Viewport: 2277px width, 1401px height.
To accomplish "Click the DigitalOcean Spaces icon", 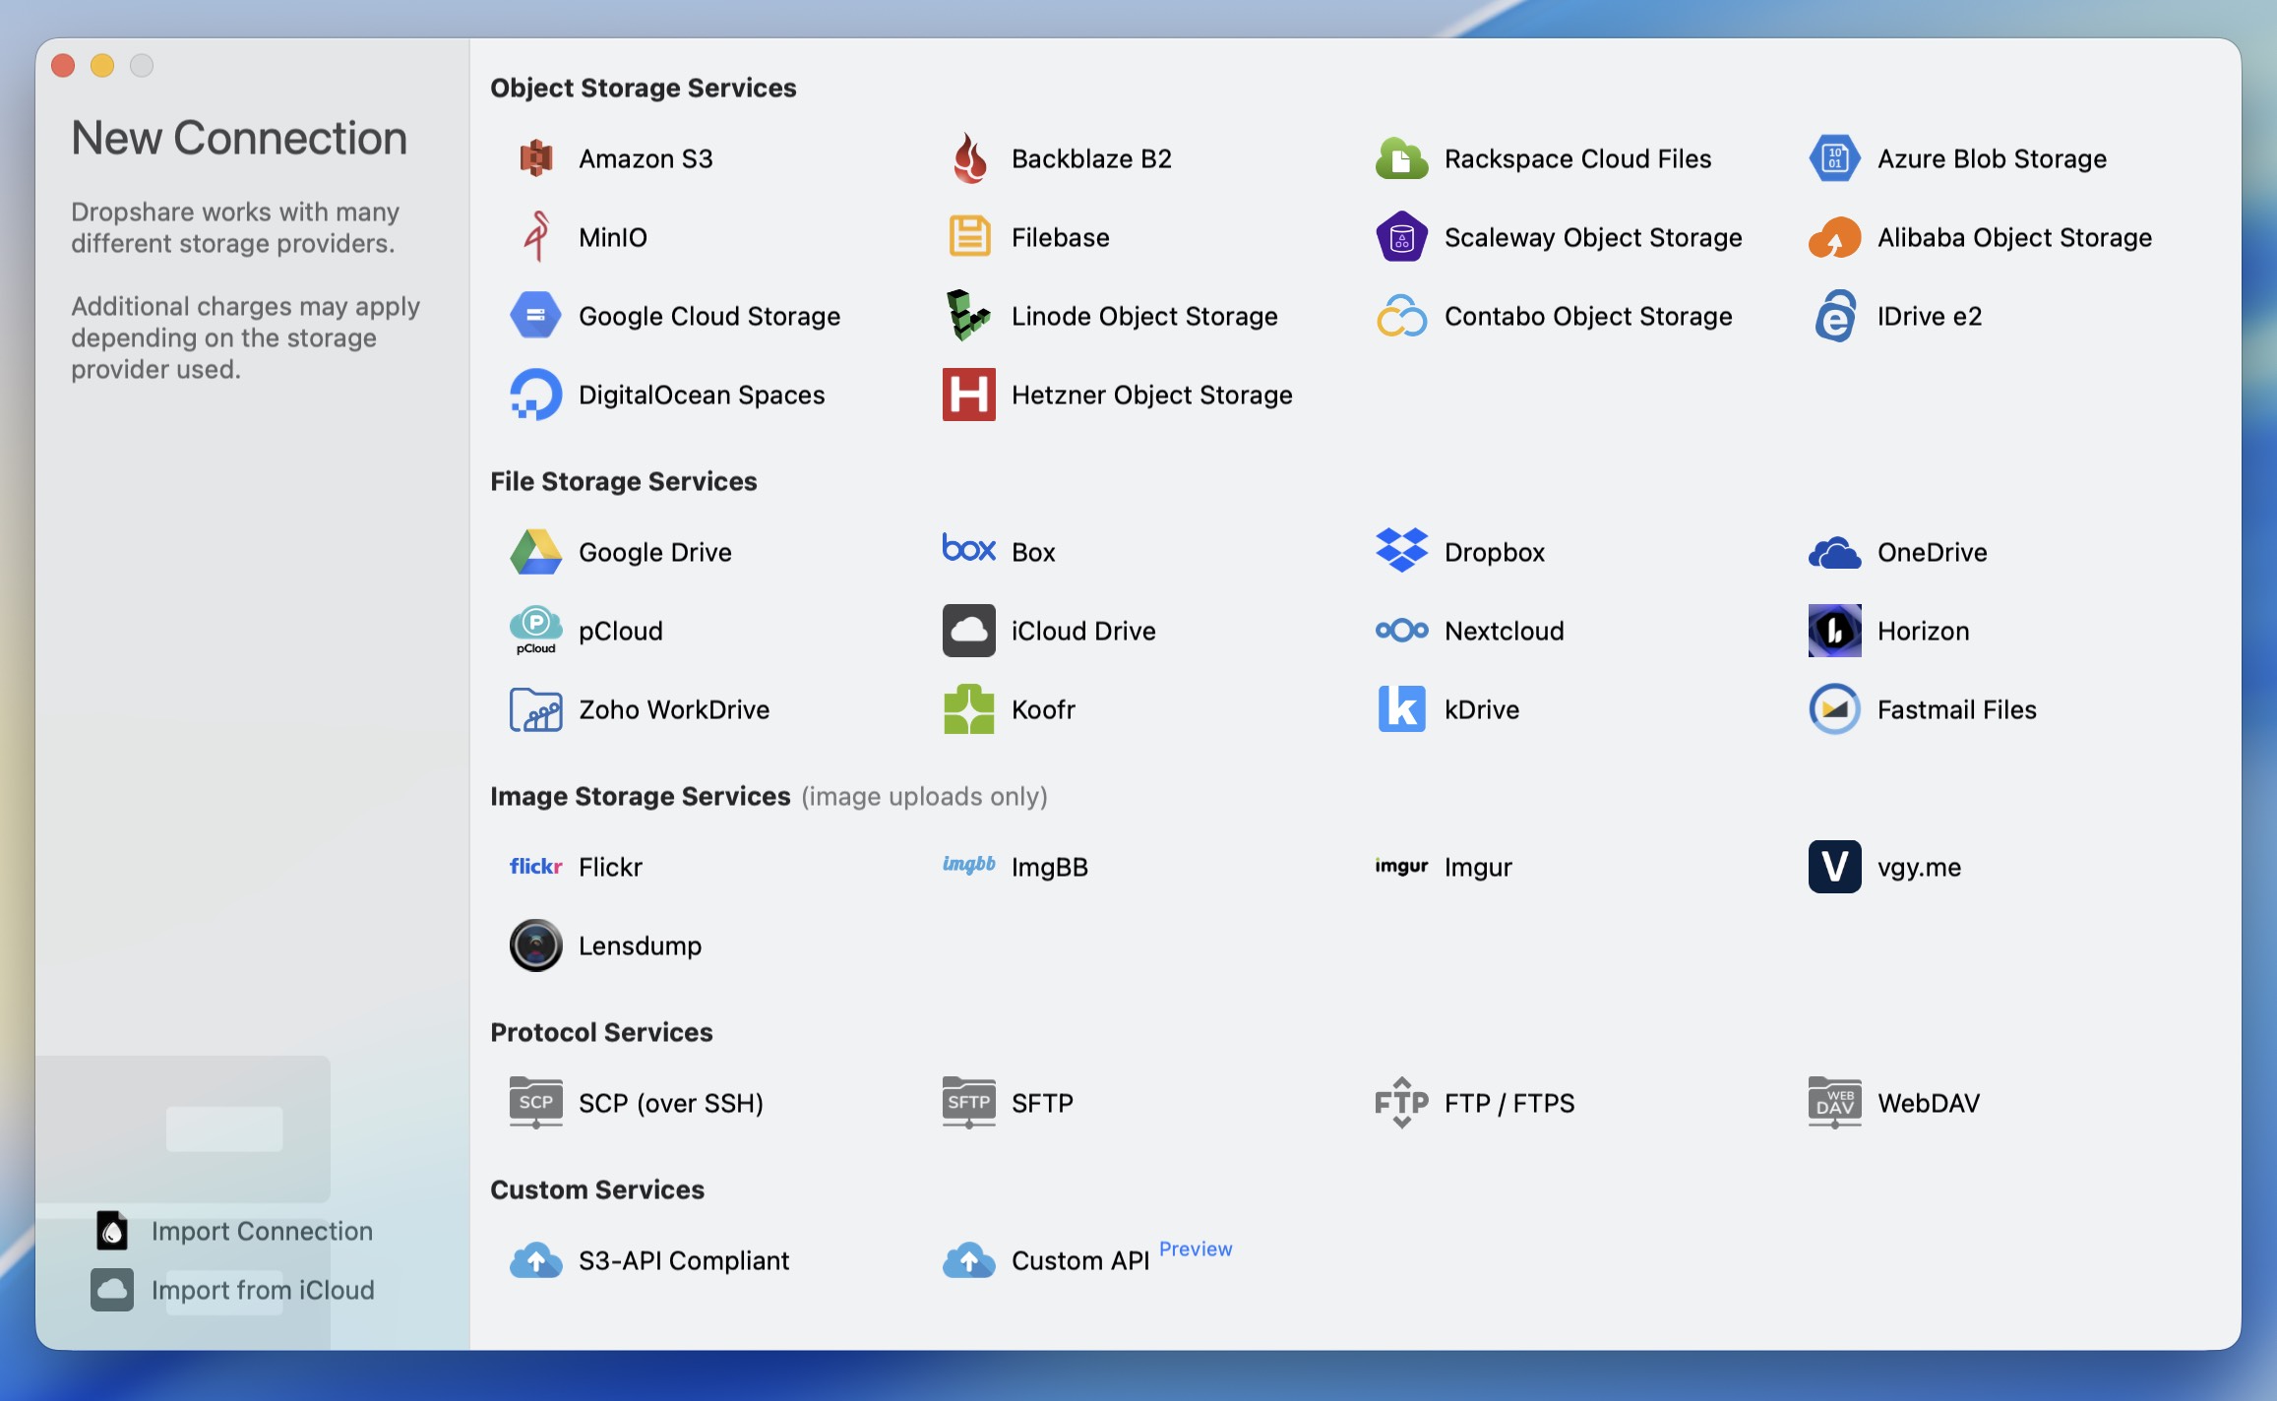I will tap(535, 395).
